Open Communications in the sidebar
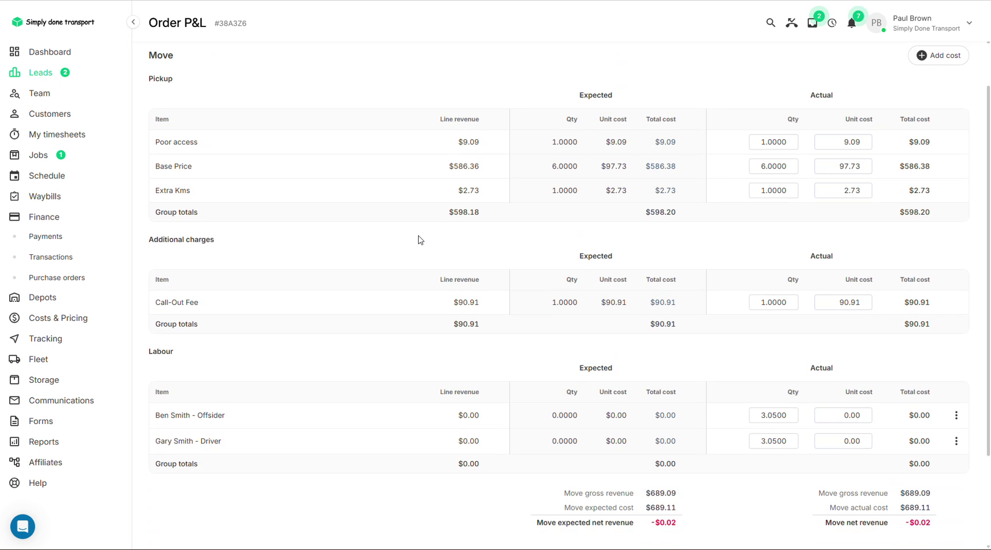 point(61,400)
